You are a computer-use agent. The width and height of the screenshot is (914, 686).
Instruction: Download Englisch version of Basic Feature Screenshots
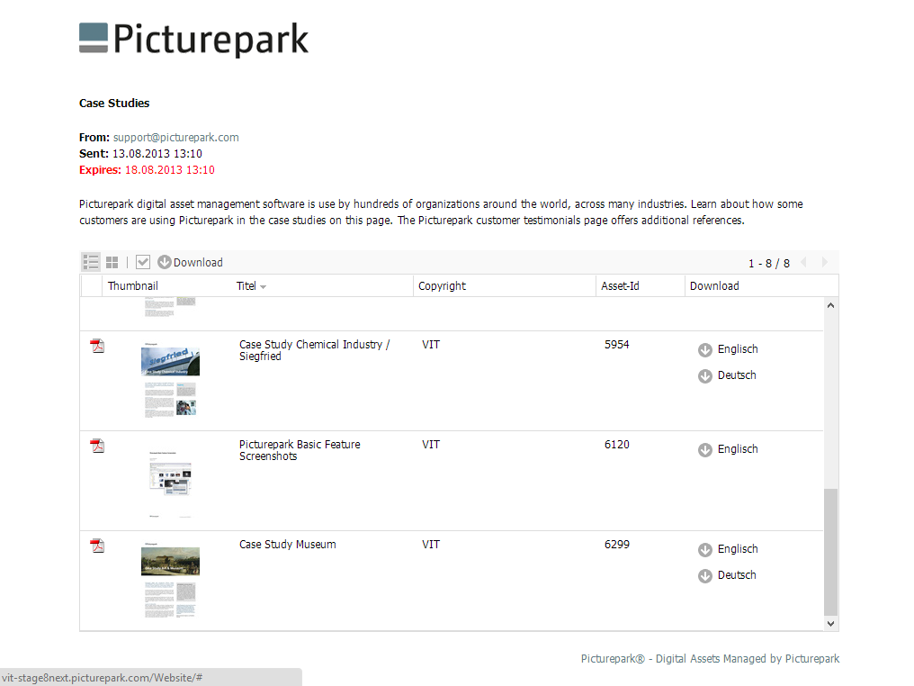click(x=728, y=449)
